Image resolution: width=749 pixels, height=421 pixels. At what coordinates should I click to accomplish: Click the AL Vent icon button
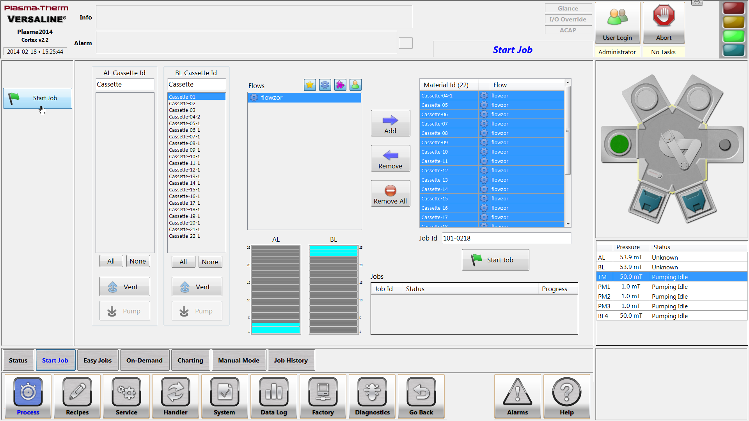tap(124, 287)
